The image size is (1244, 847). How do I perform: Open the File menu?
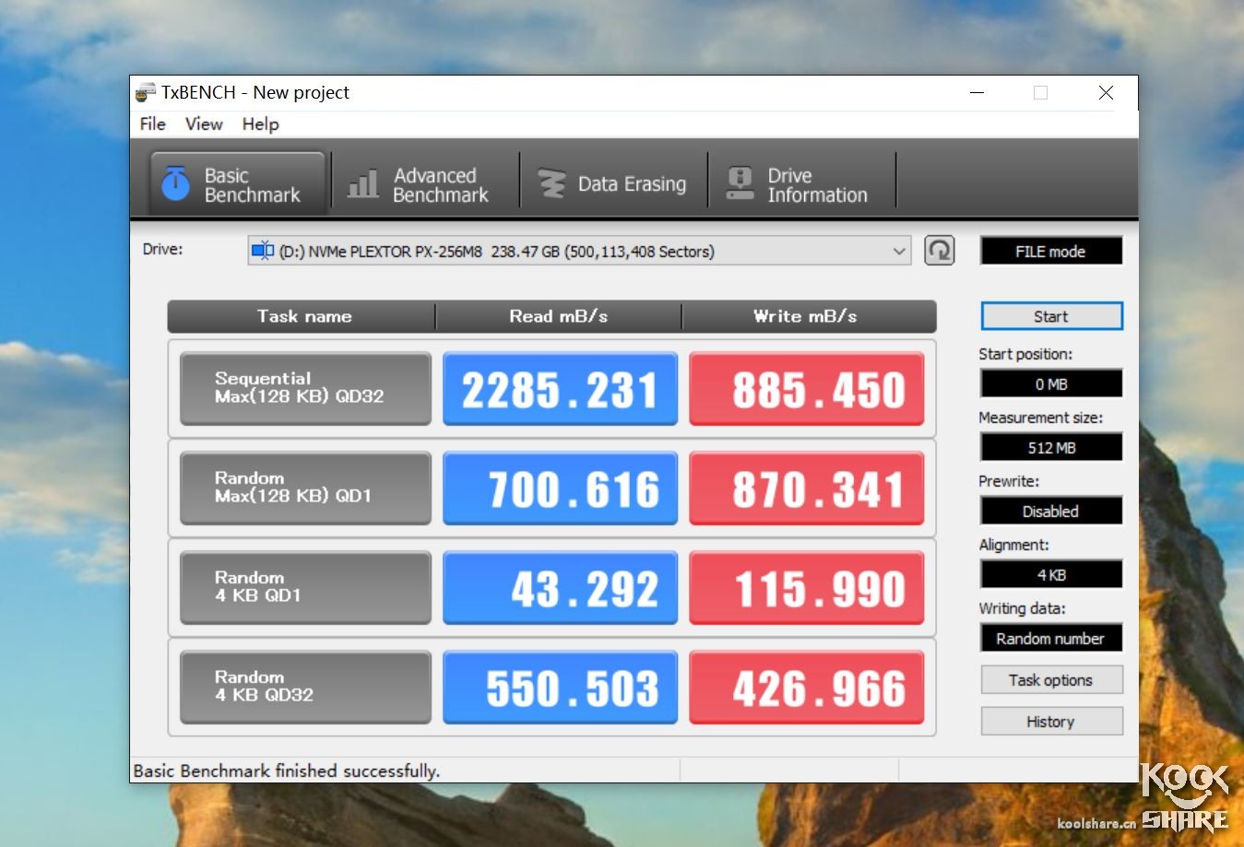point(152,124)
